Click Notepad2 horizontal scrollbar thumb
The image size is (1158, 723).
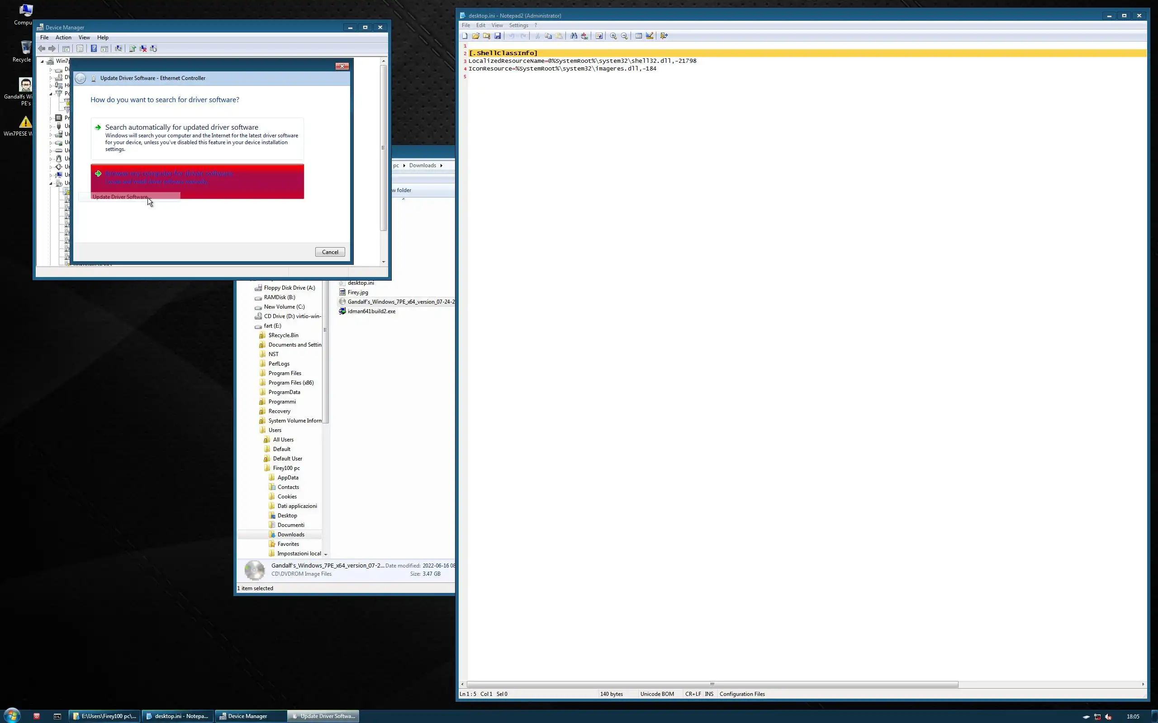tap(712, 684)
